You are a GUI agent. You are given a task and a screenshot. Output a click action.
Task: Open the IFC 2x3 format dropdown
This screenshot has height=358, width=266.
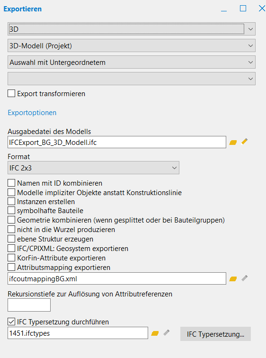click(93, 168)
